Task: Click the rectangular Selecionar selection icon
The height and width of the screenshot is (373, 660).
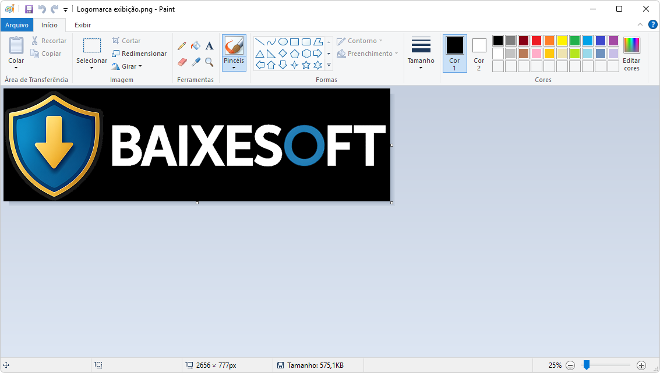Action: coord(92,45)
